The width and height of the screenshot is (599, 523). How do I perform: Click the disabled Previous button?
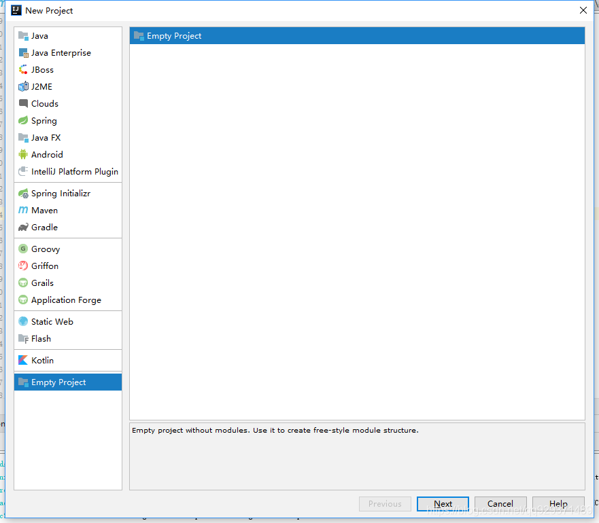pyautogui.click(x=385, y=504)
